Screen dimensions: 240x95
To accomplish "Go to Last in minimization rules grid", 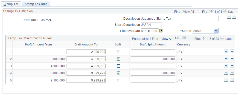I will click(x=228, y=39).
